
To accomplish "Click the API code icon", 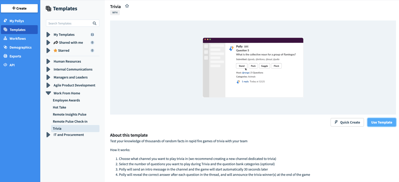I will point(5,65).
